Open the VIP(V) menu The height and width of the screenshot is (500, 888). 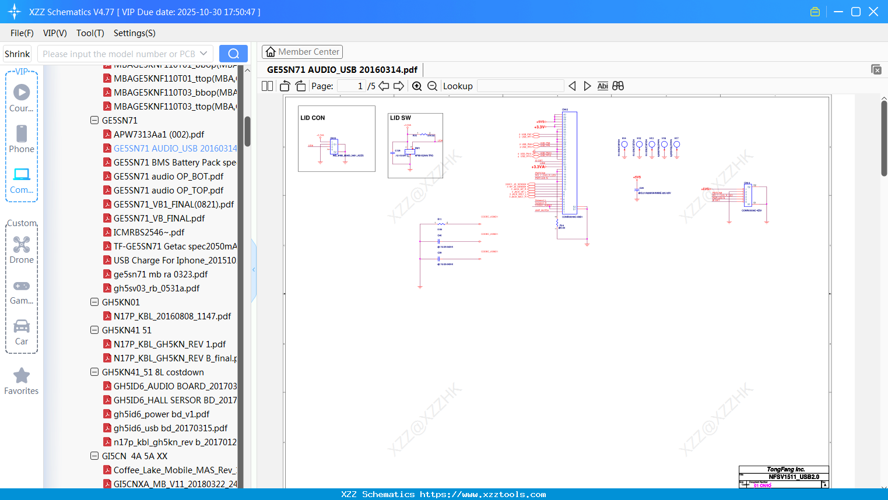tap(55, 33)
